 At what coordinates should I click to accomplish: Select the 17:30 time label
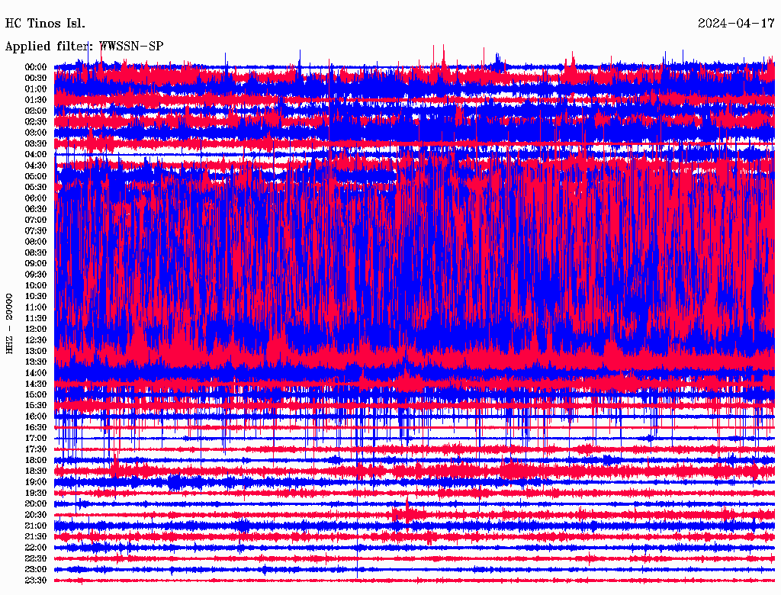[x=36, y=449]
